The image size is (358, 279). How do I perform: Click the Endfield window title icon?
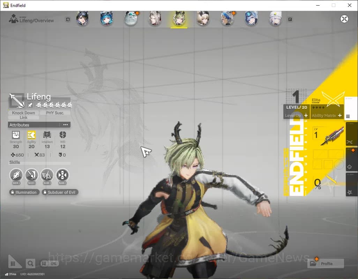6,5
